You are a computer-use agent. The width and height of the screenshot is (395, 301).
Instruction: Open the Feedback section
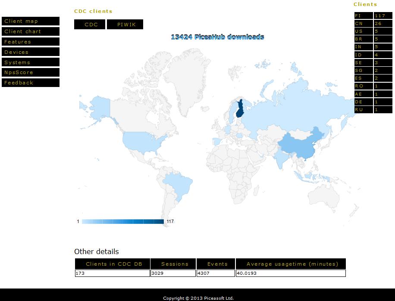[31, 83]
